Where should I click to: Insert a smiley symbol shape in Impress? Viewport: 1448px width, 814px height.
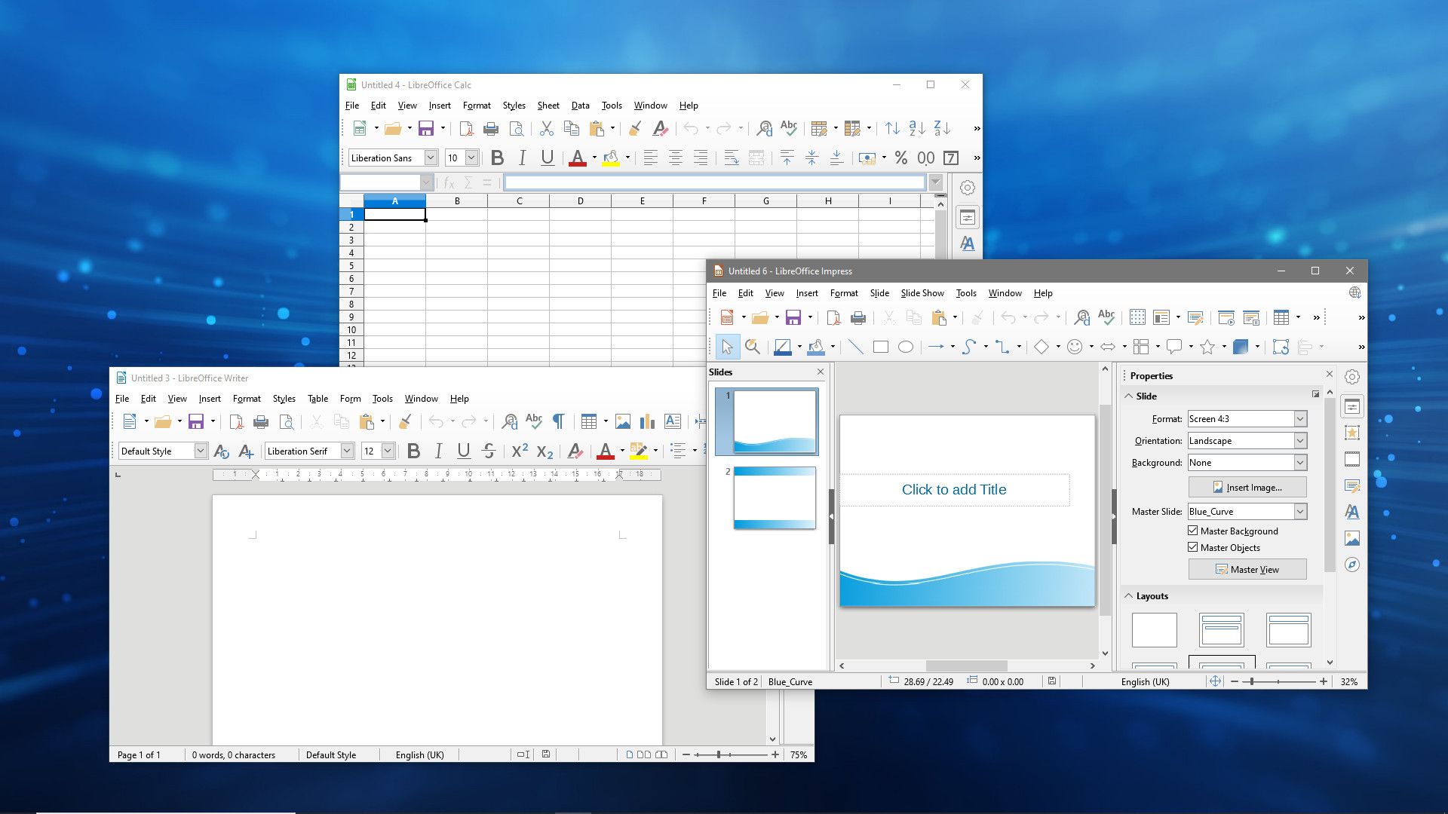[x=1074, y=347]
